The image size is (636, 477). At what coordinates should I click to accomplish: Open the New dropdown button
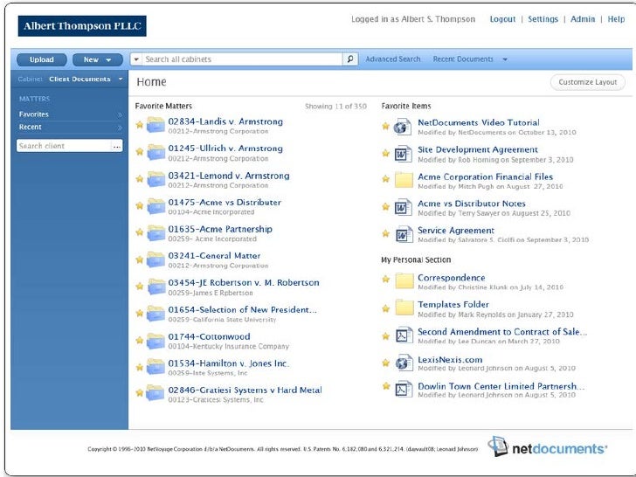(98, 59)
